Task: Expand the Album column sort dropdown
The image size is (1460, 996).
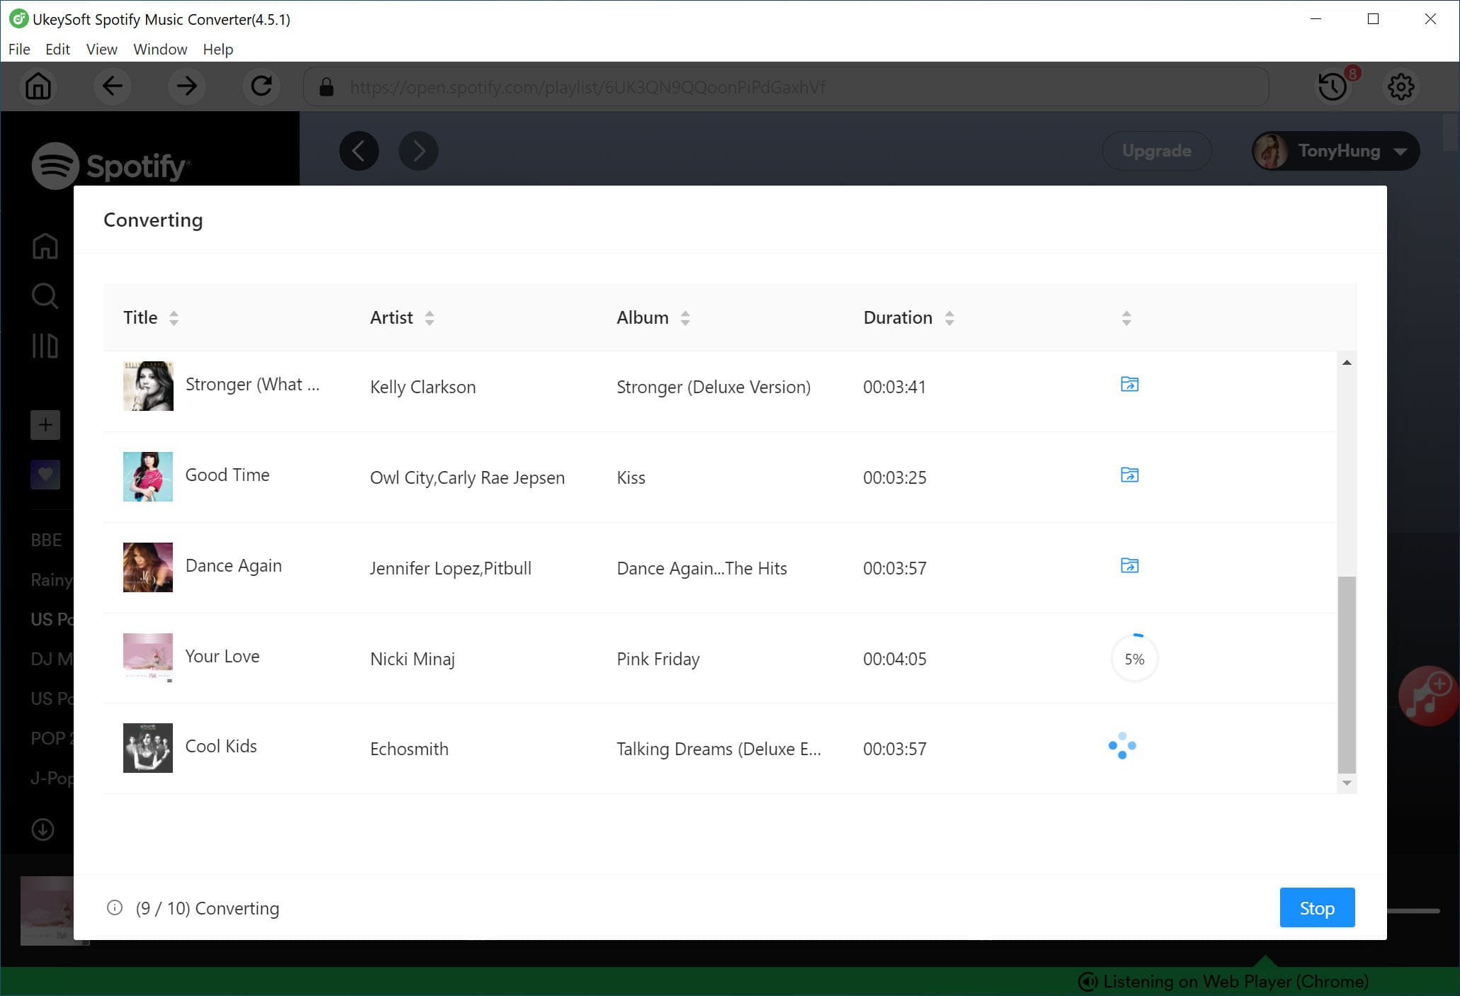Action: 684,318
